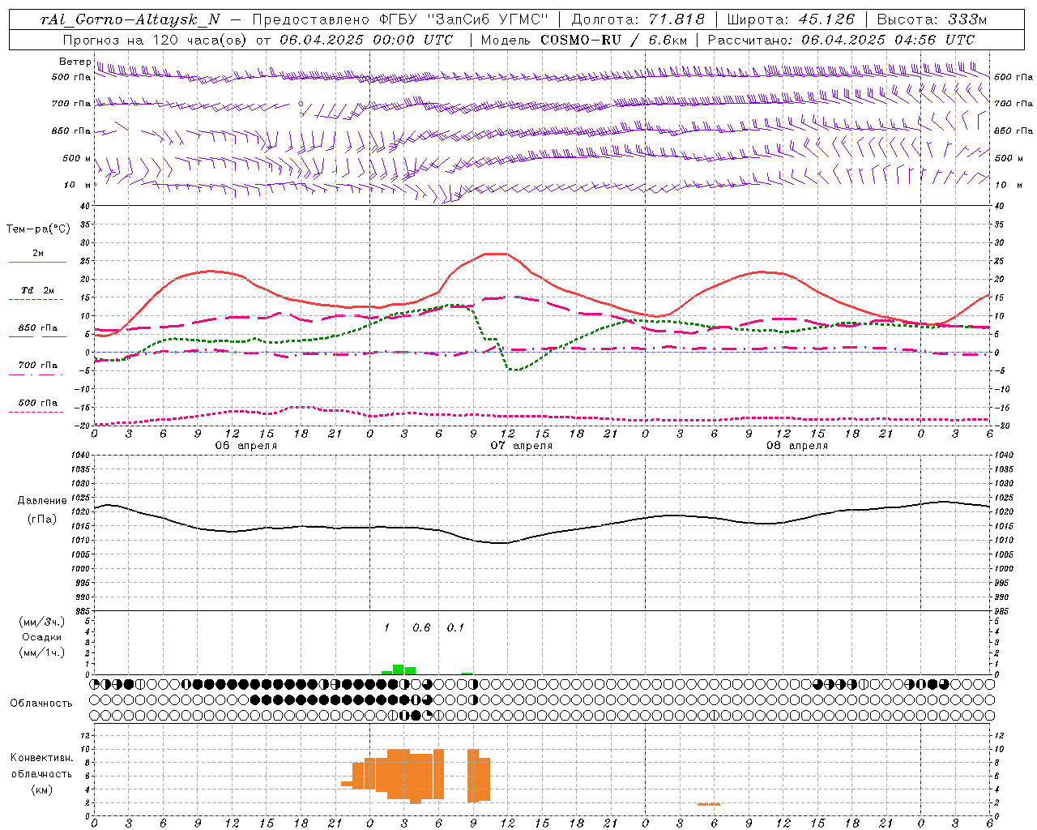Click the 06 апреля date label
Viewport: 1037px width, 830px height.
pos(245,446)
